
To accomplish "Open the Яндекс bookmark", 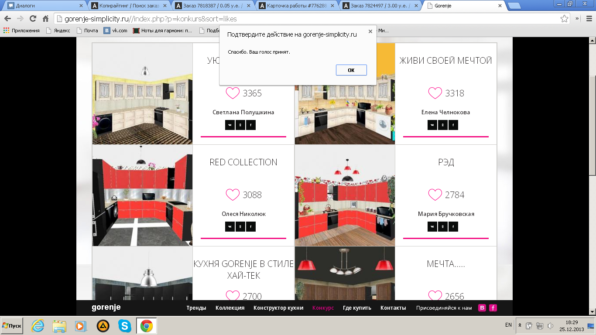I will (x=58, y=31).
